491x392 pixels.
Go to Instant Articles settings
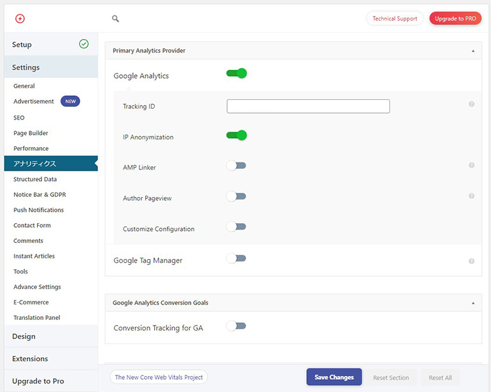[34, 256]
